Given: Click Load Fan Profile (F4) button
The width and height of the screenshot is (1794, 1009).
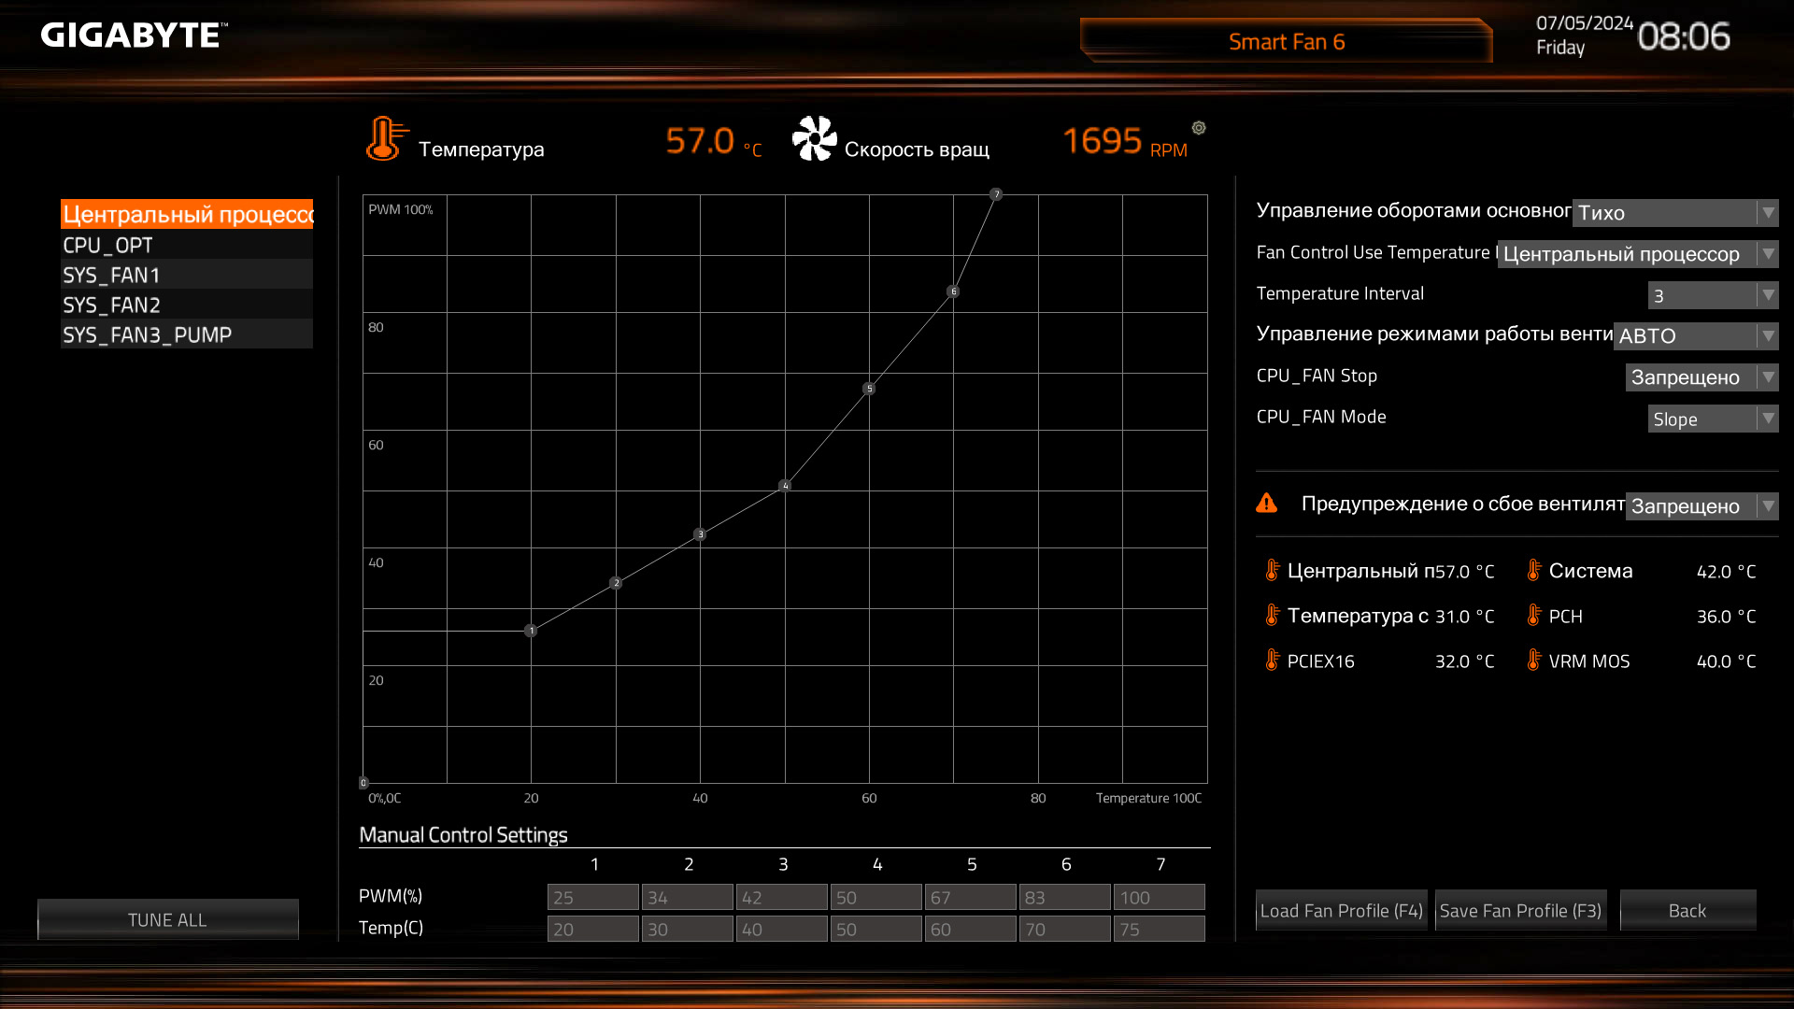Looking at the screenshot, I should tap(1341, 911).
